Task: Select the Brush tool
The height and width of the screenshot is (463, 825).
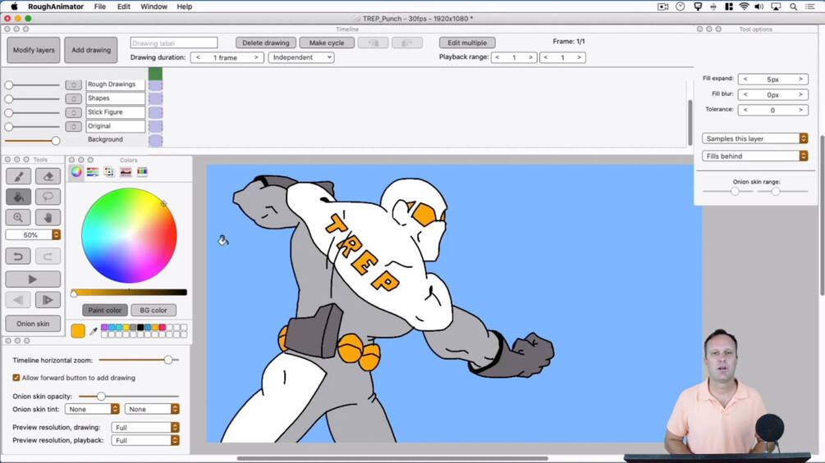Action: pos(18,176)
